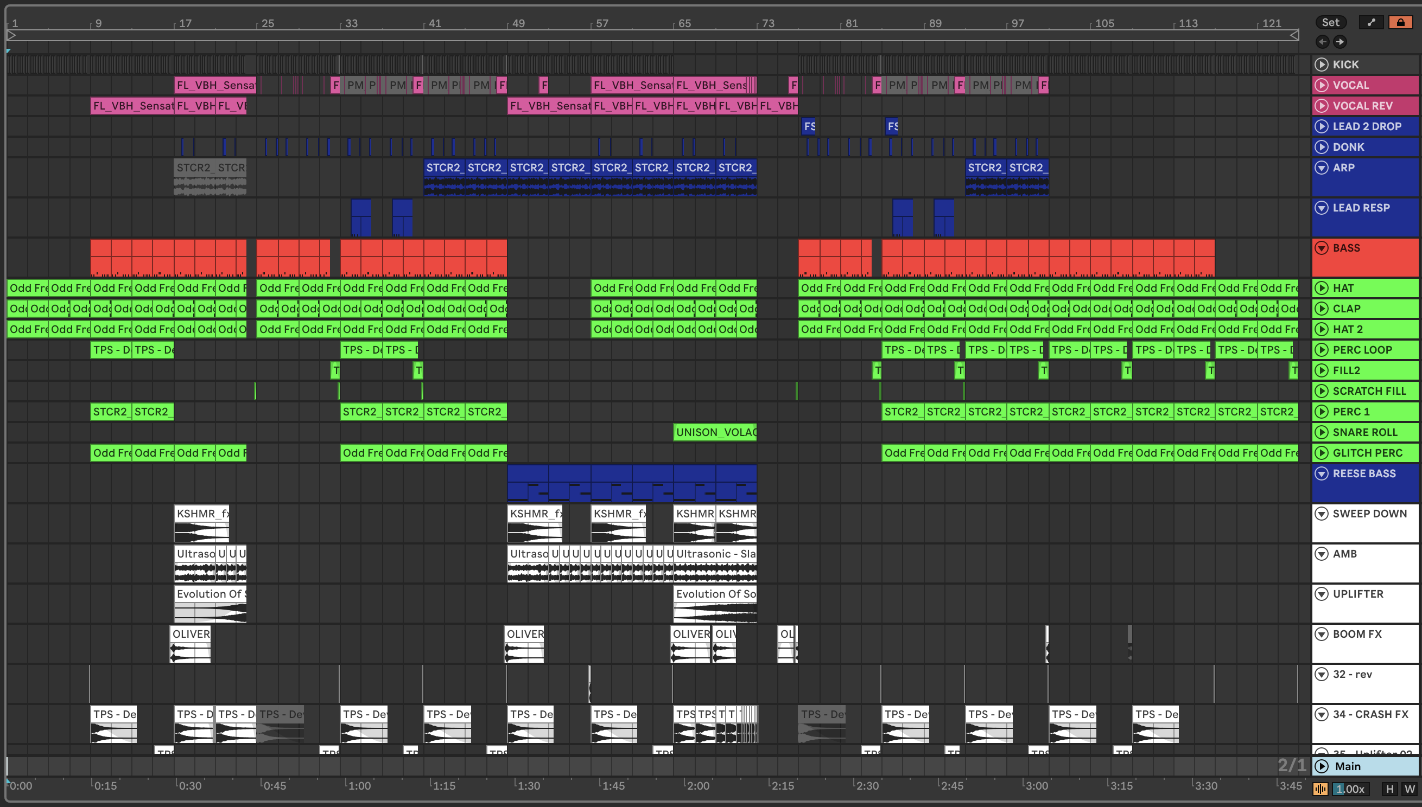
Task: Click the H optimize height button
Action: 1389,789
